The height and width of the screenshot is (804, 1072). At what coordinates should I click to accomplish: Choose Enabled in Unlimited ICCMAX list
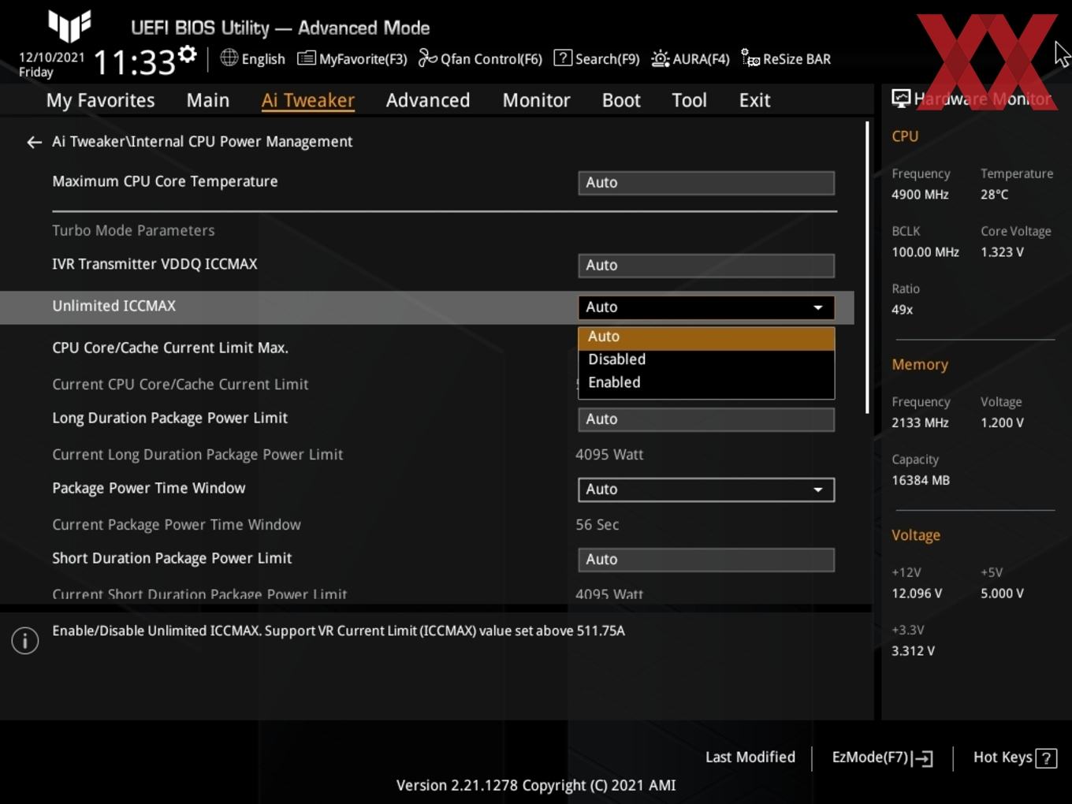[706, 382]
